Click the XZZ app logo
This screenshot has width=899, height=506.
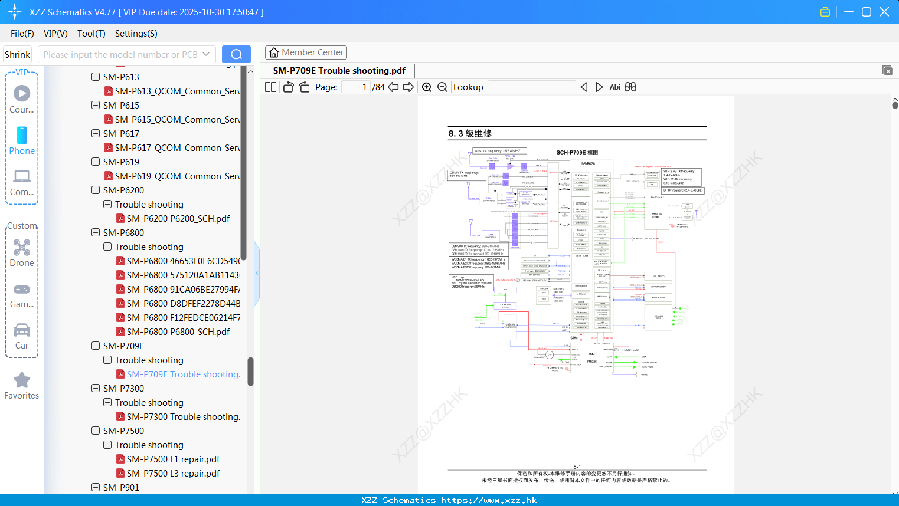(15, 12)
